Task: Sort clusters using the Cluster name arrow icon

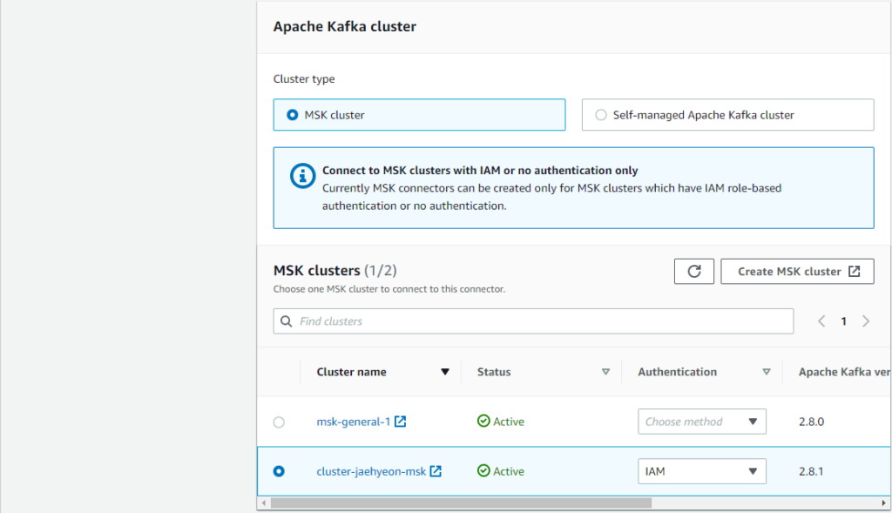Action: pyautogui.click(x=445, y=371)
